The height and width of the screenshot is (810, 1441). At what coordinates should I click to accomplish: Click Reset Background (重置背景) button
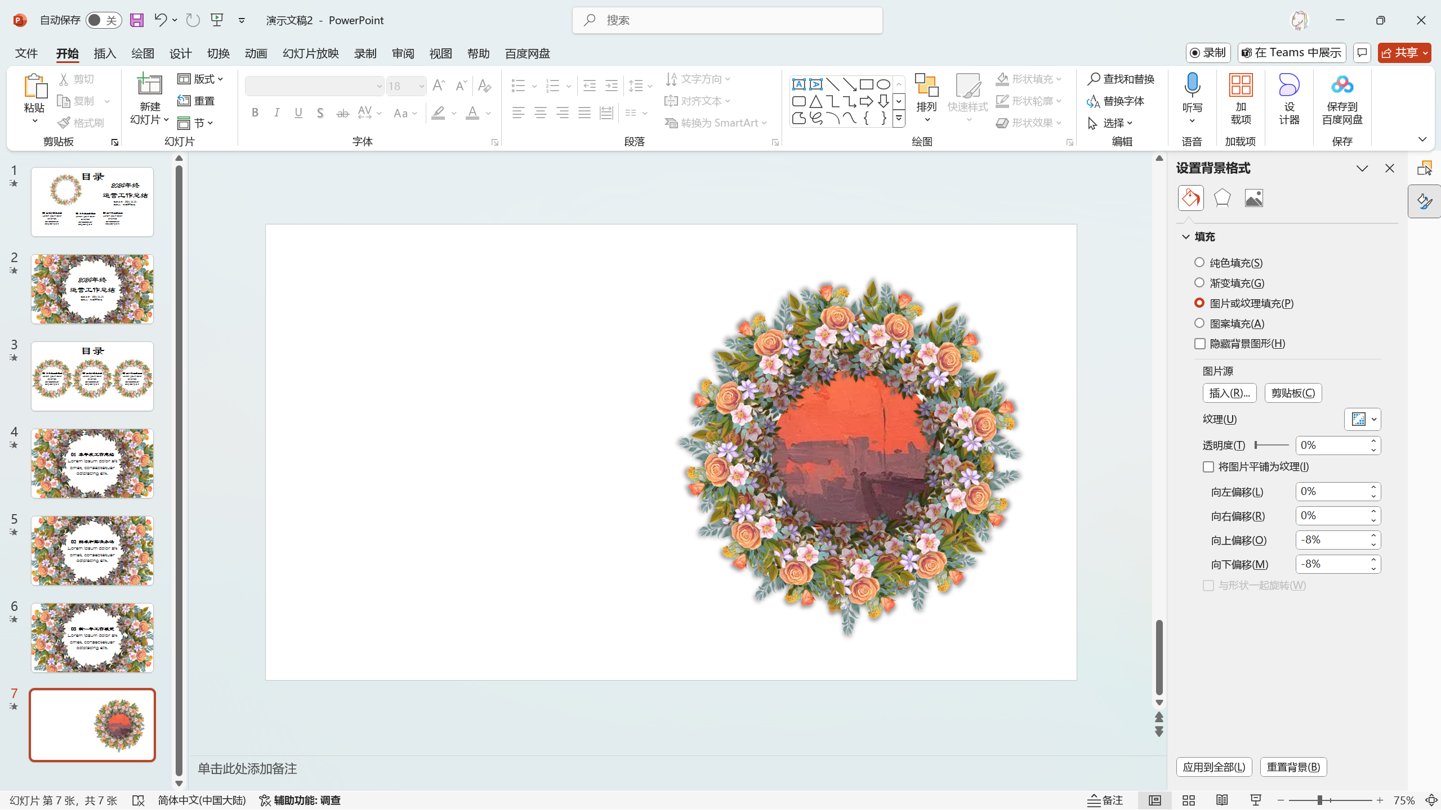[1293, 767]
